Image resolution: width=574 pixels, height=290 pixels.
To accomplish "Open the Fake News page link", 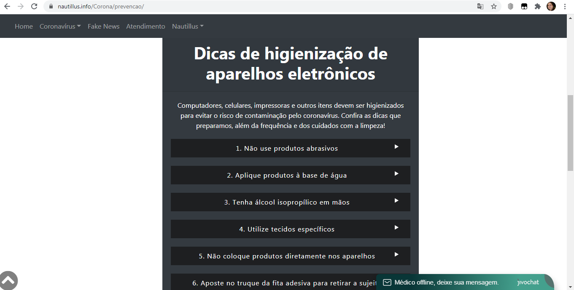I will (103, 26).
